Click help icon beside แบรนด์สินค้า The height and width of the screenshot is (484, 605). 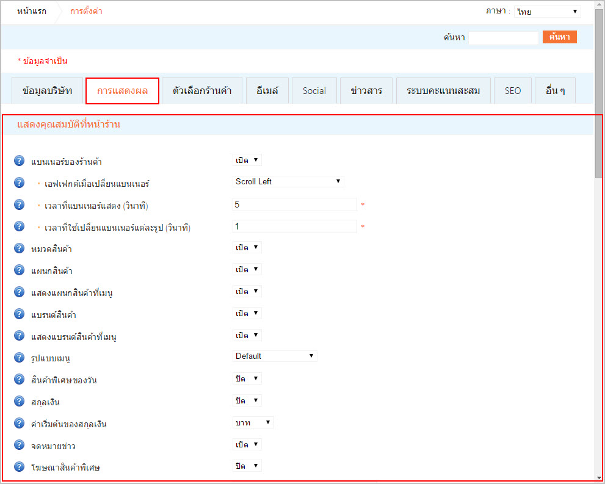[x=19, y=314]
